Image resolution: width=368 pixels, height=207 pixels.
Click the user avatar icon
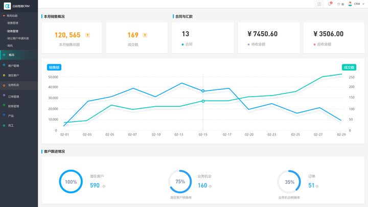pyautogui.click(x=350, y=4)
